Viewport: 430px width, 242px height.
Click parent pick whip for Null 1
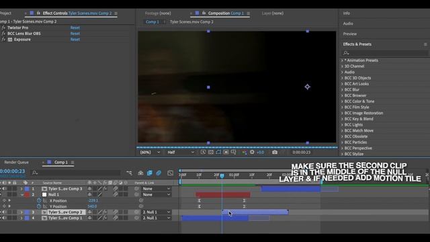[137, 194]
